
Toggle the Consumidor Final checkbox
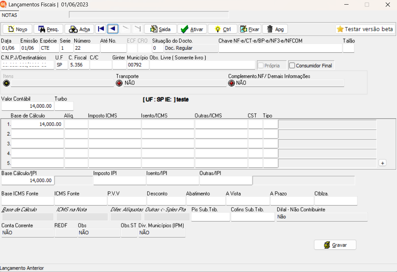point(292,66)
